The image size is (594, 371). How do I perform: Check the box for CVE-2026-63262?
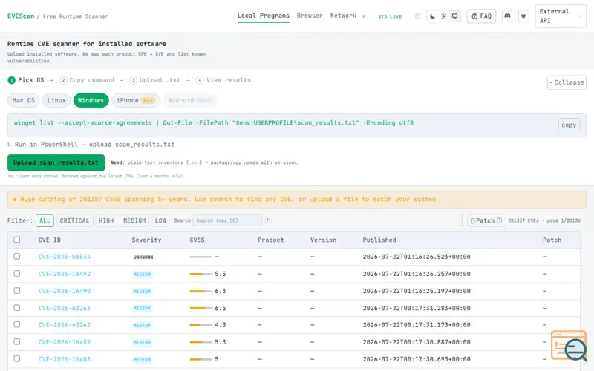16,324
